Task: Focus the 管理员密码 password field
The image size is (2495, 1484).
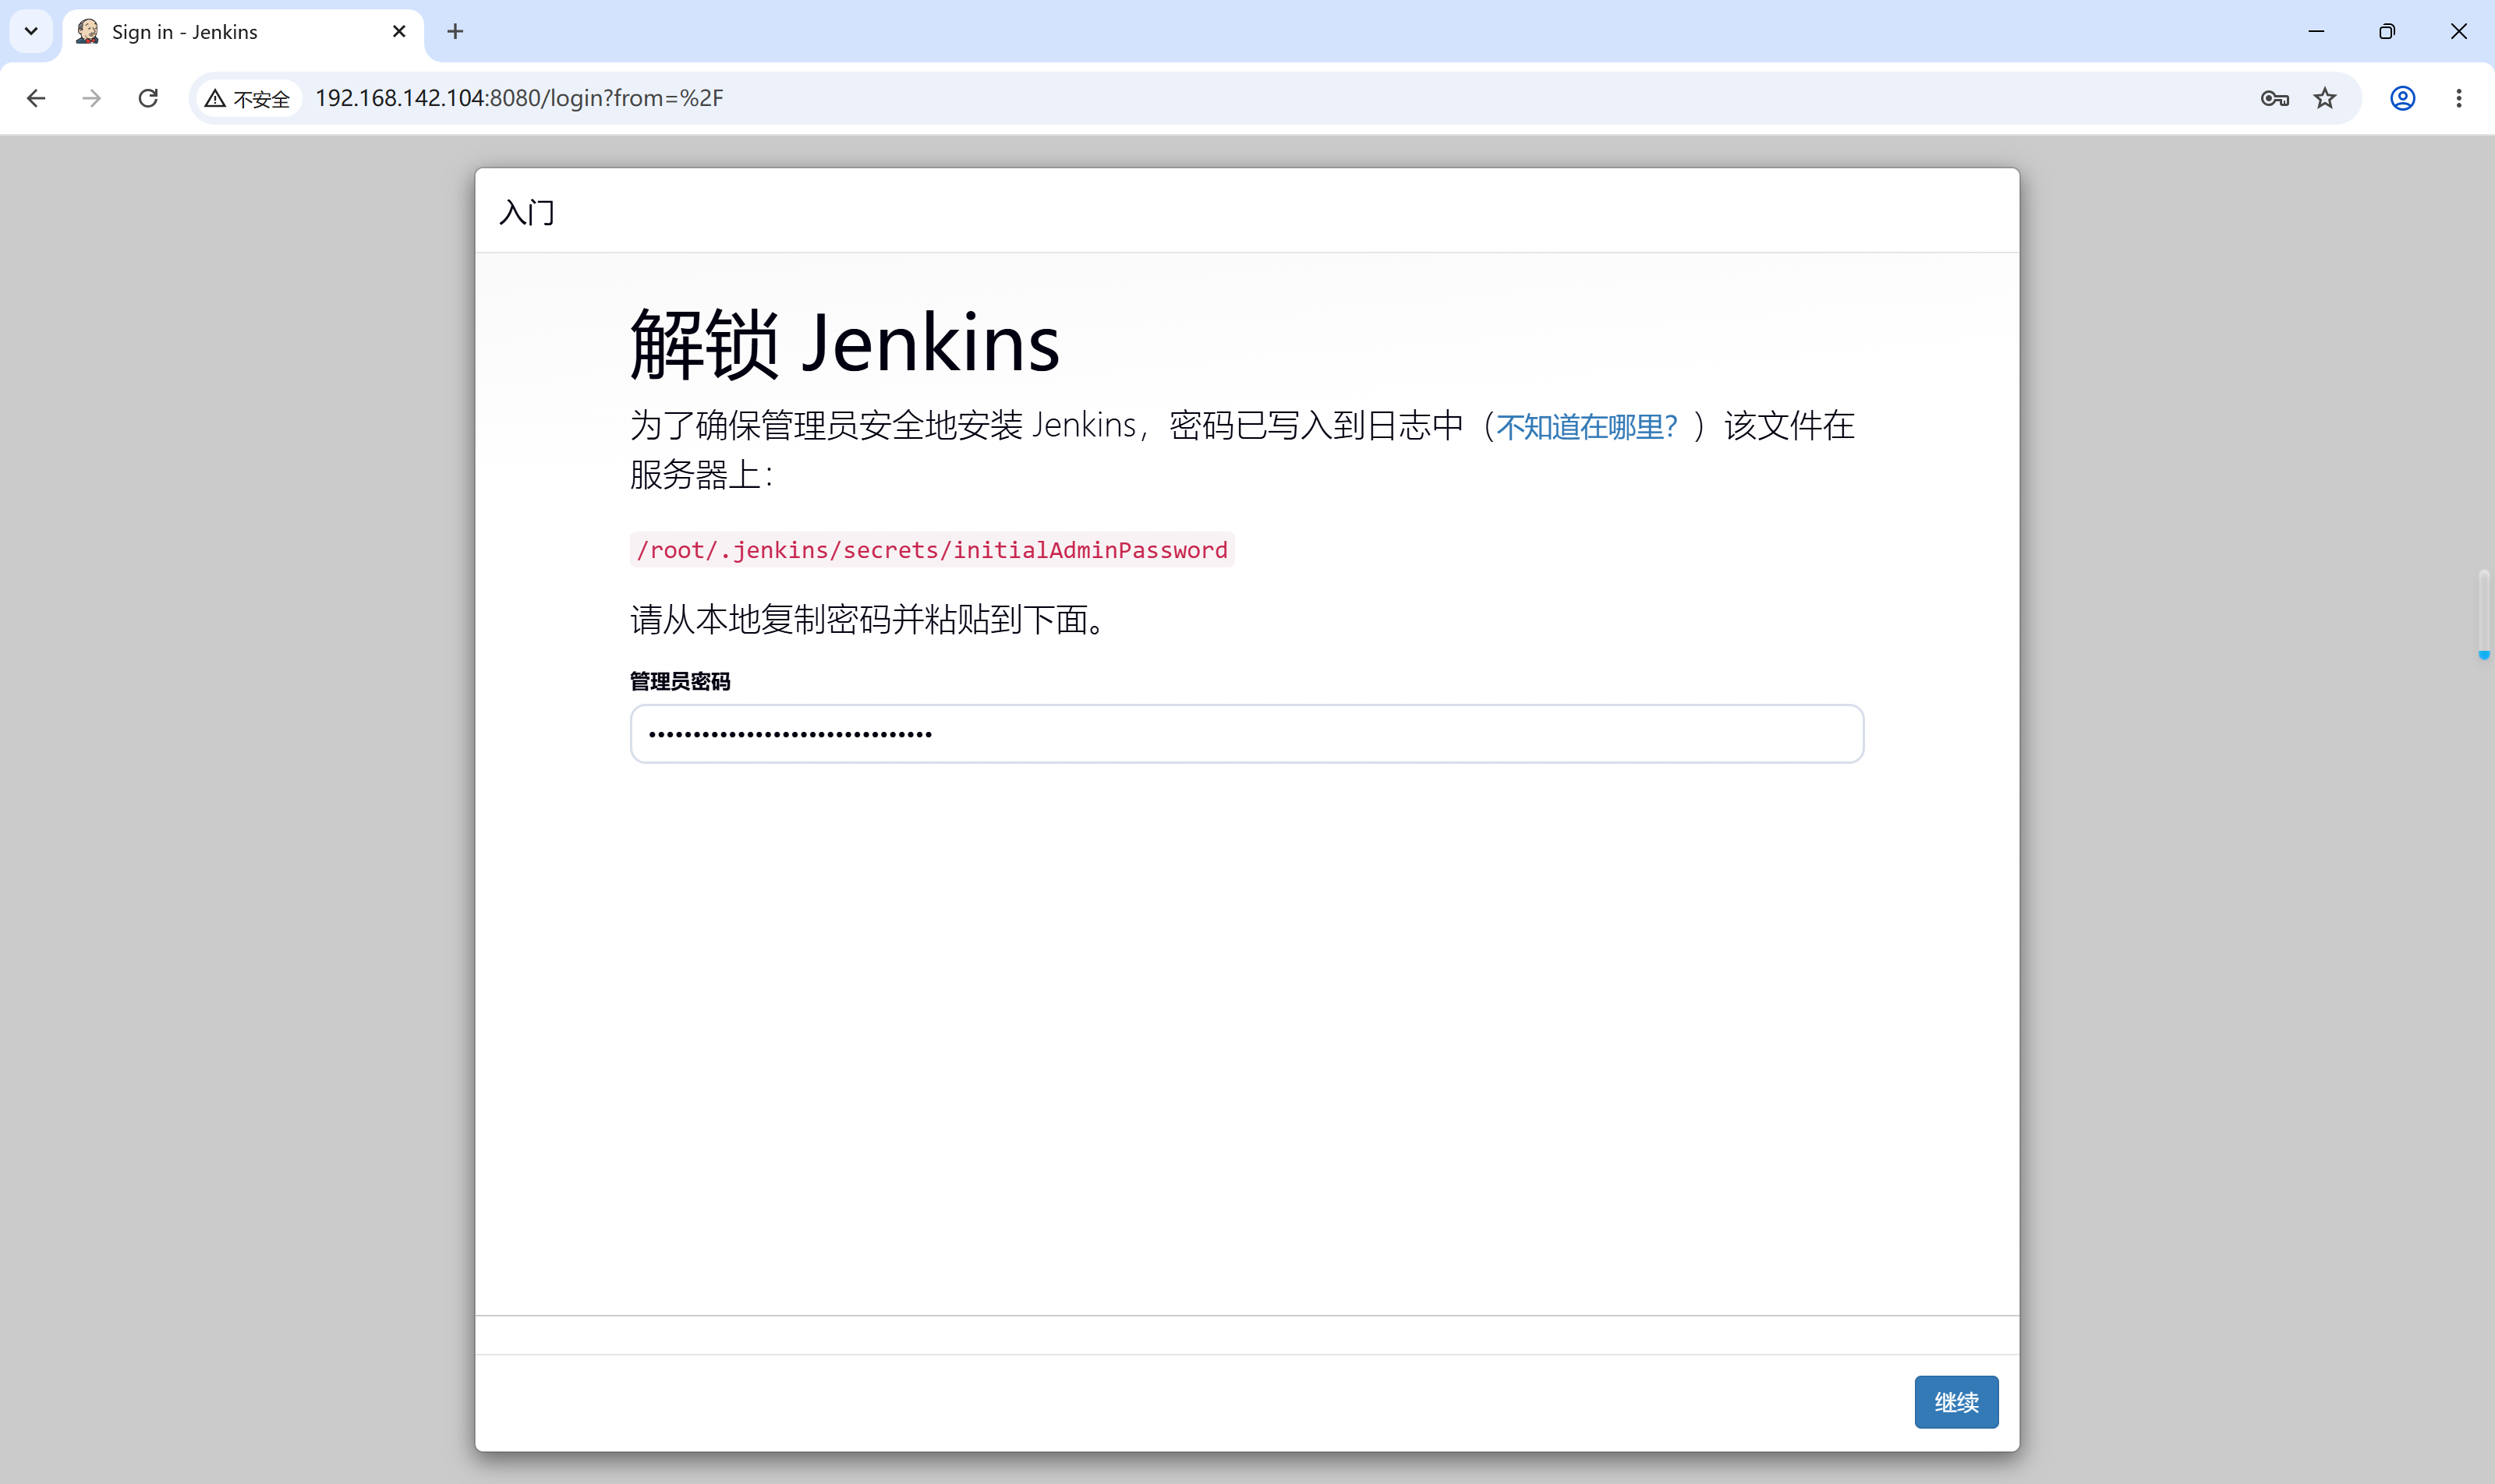Action: coord(1247,734)
